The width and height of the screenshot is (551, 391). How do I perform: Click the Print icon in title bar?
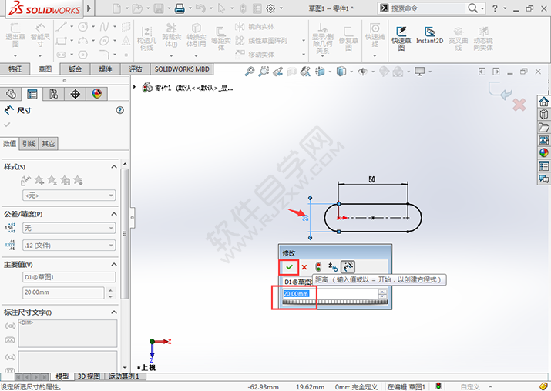point(180,8)
